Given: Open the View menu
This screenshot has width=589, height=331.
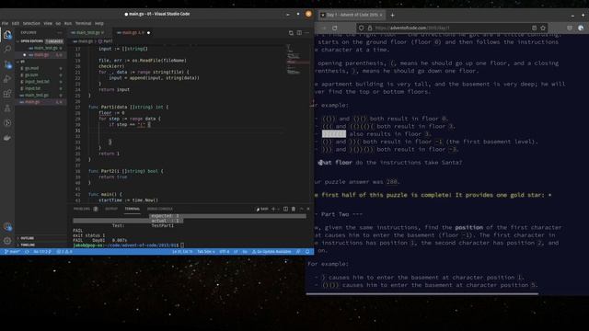Looking at the screenshot, I should [x=48, y=23].
